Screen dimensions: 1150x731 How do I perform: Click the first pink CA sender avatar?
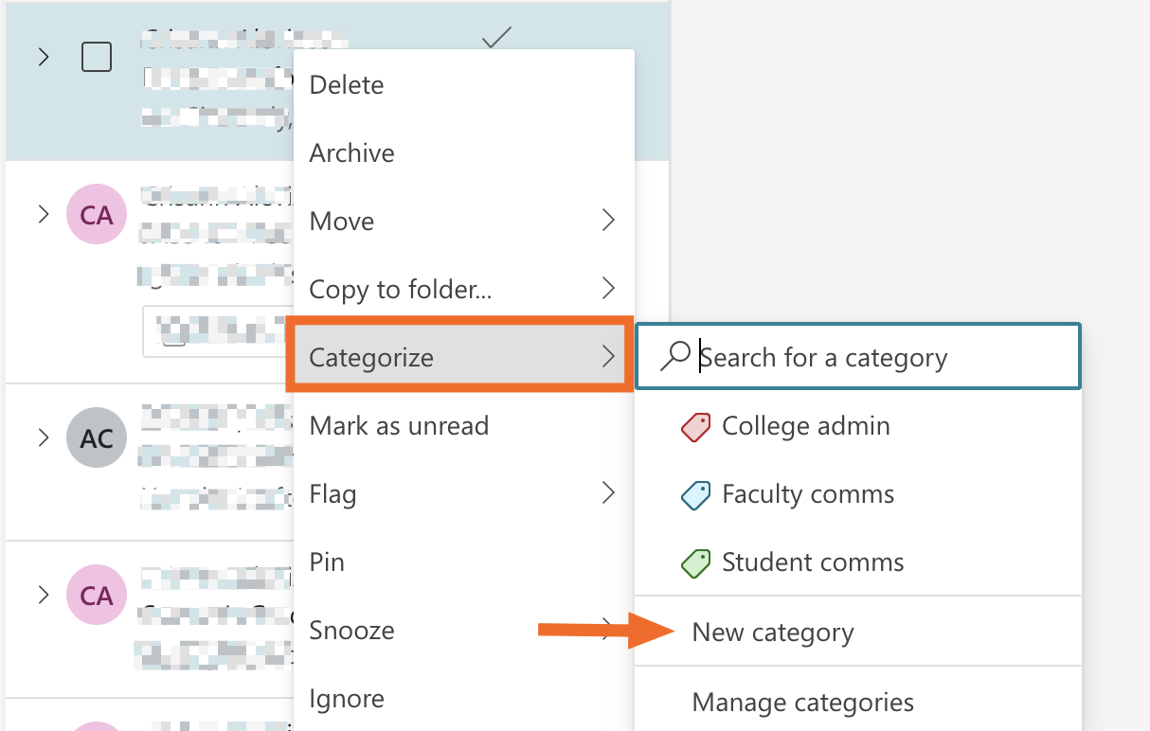97,215
